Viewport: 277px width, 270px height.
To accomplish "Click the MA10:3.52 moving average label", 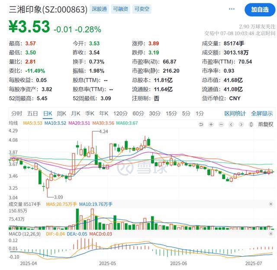I will (x=55, y=123).
